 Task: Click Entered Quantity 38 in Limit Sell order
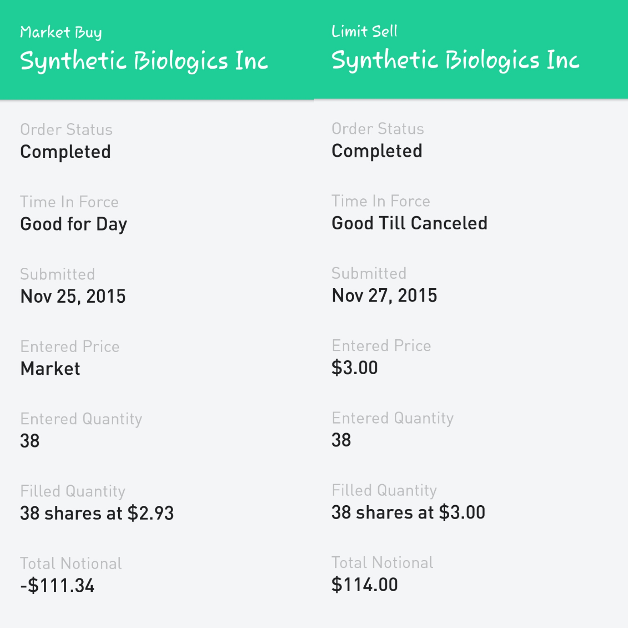click(x=341, y=440)
